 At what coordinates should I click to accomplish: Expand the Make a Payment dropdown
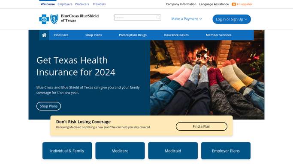tap(187, 19)
